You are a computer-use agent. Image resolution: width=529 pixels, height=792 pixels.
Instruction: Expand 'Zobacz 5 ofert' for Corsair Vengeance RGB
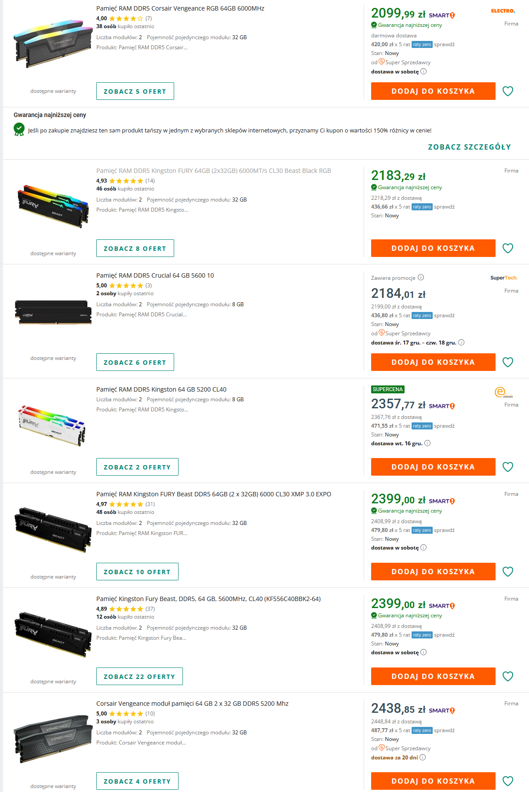tap(135, 91)
